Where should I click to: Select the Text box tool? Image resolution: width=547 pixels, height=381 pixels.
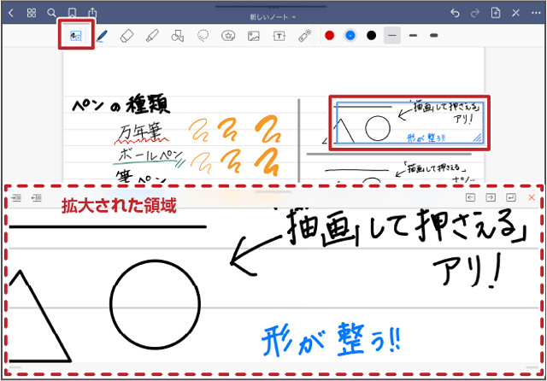(x=279, y=36)
